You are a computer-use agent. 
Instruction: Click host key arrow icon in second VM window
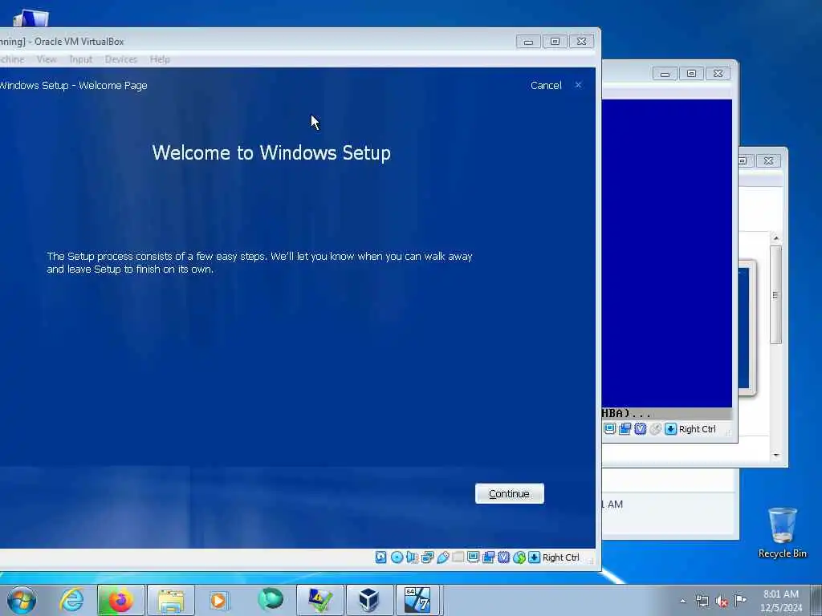[670, 429]
